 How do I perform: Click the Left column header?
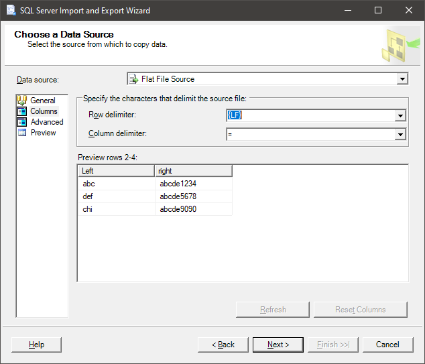click(x=116, y=171)
